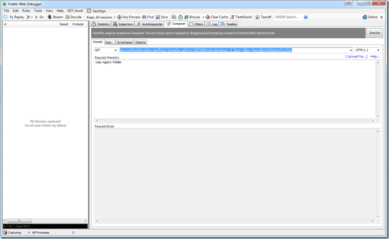The width and height of the screenshot is (389, 239).
Task: Switch to the Filters tab
Action: click(196, 24)
